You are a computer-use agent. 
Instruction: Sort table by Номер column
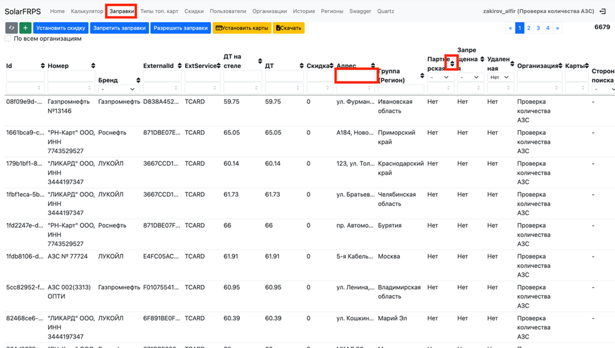point(93,66)
